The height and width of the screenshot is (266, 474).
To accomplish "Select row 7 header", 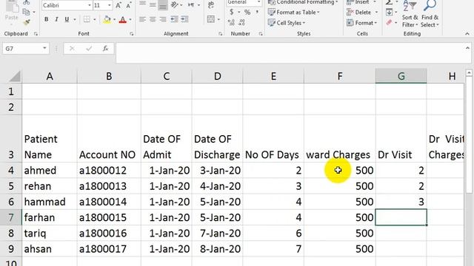I will click(11, 217).
